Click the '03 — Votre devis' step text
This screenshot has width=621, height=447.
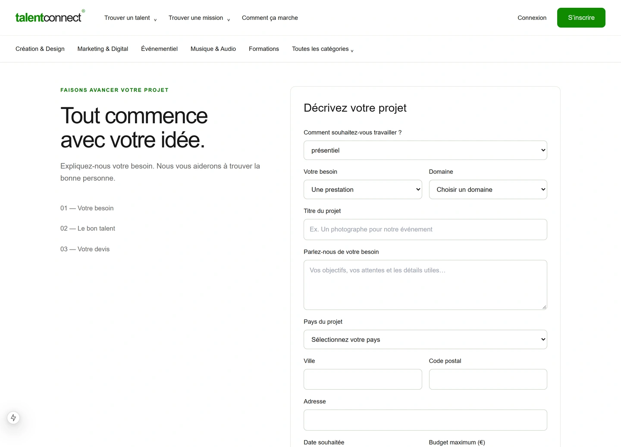click(x=85, y=249)
